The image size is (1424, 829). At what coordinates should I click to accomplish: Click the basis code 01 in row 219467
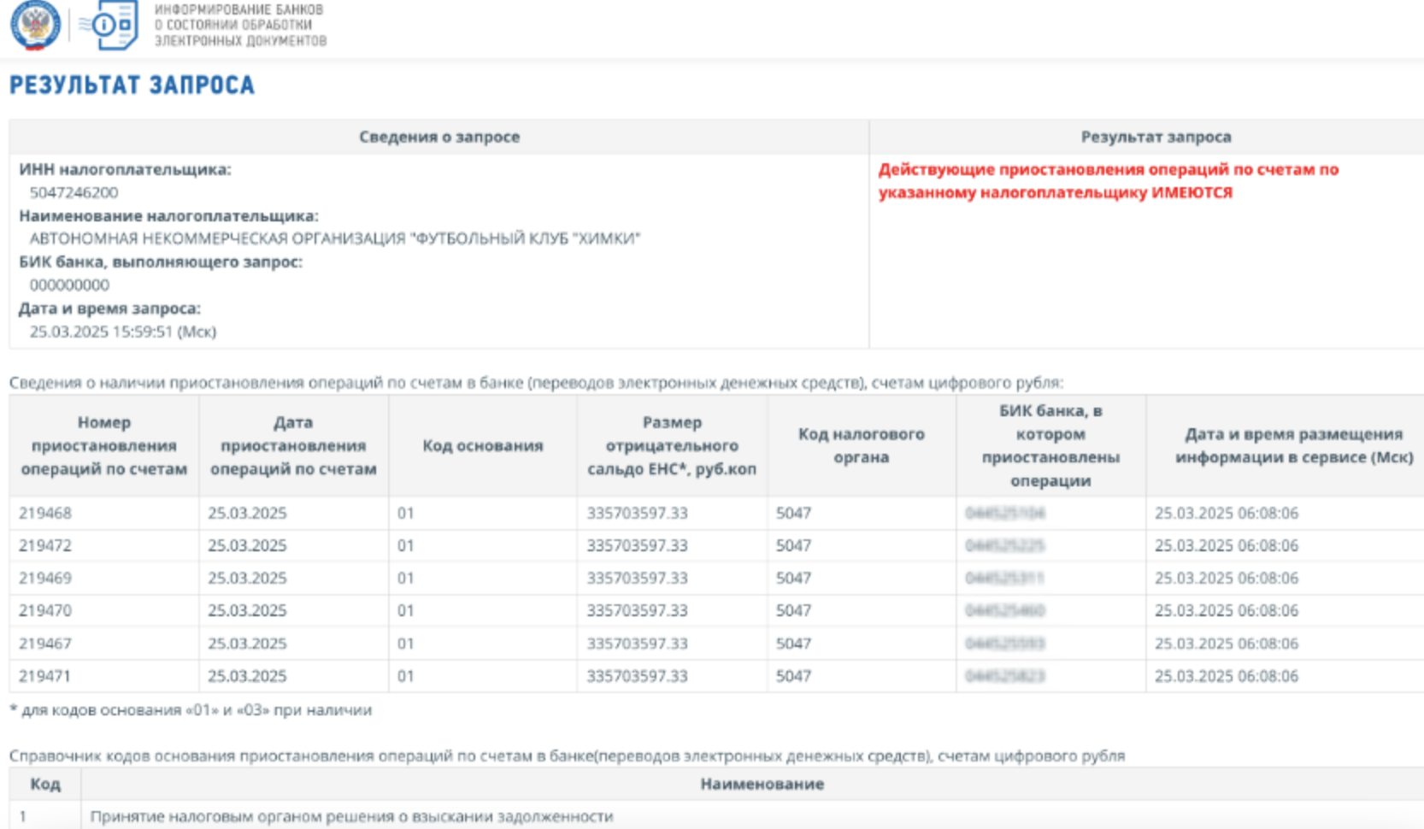click(x=405, y=644)
